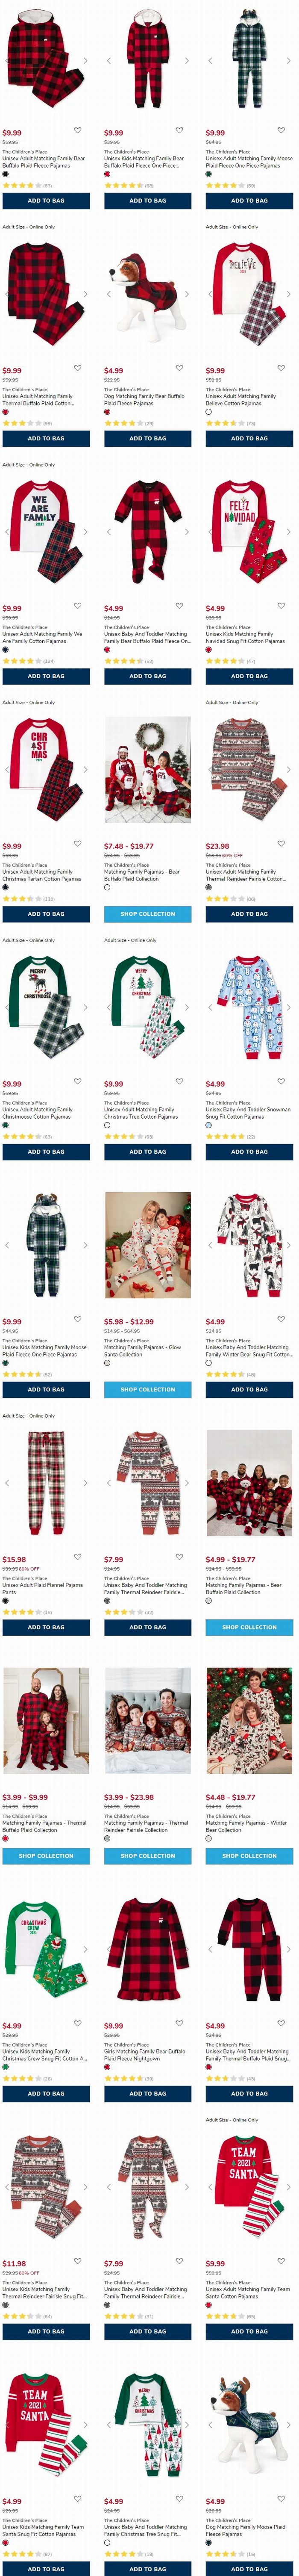
Task: Heart the Feliz Navidad Snug Fit pajamas
Action: pyautogui.click(x=281, y=606)
